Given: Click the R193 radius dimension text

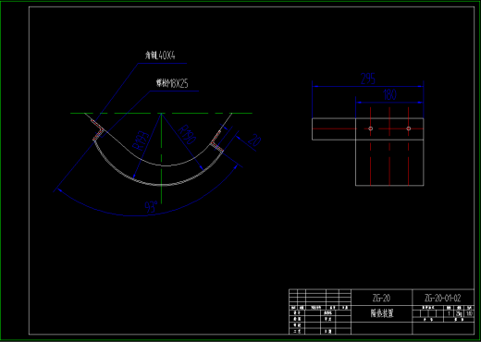Looking at the screenshot, I should click(141, 140).
